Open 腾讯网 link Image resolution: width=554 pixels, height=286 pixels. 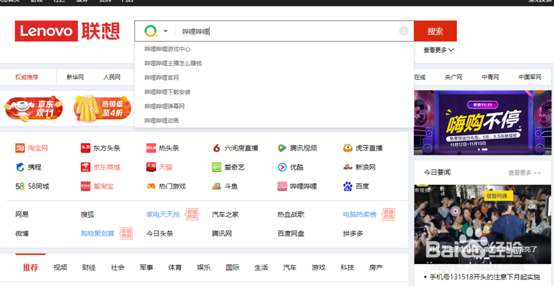tap(222, 233)
